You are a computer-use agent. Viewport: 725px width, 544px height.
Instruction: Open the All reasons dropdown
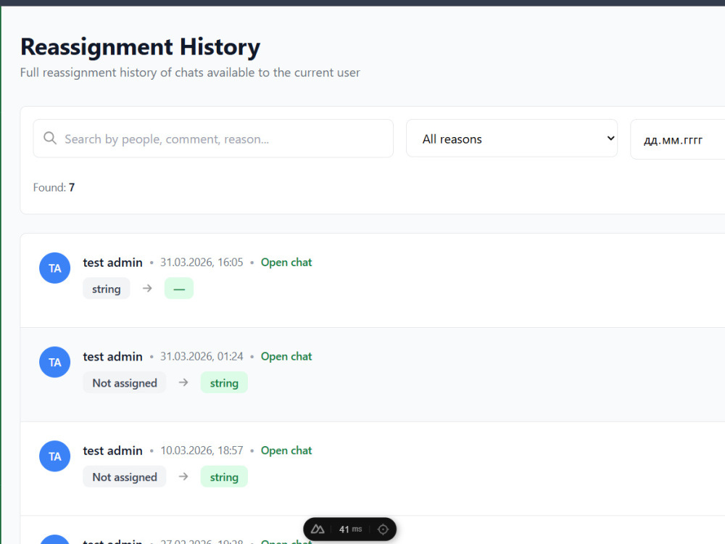[x=512, y=139]
